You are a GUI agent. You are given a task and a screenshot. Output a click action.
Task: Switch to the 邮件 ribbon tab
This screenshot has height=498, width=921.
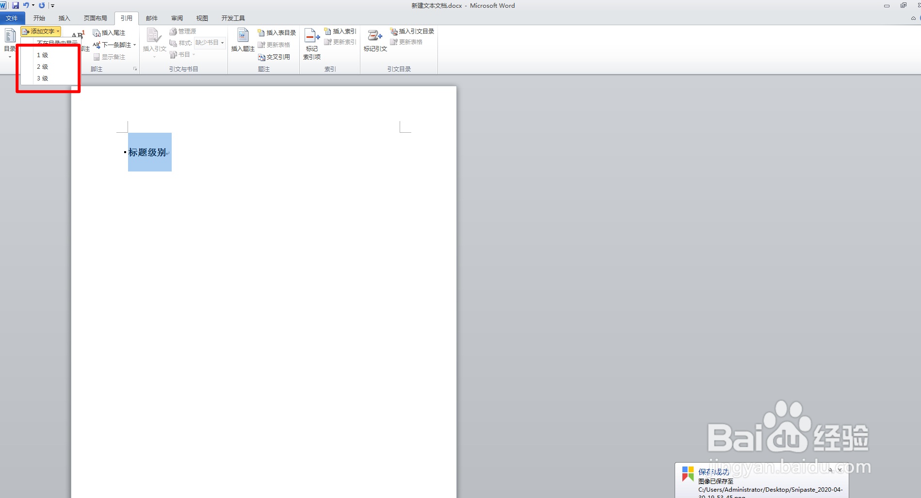click(x=151, y=18)
